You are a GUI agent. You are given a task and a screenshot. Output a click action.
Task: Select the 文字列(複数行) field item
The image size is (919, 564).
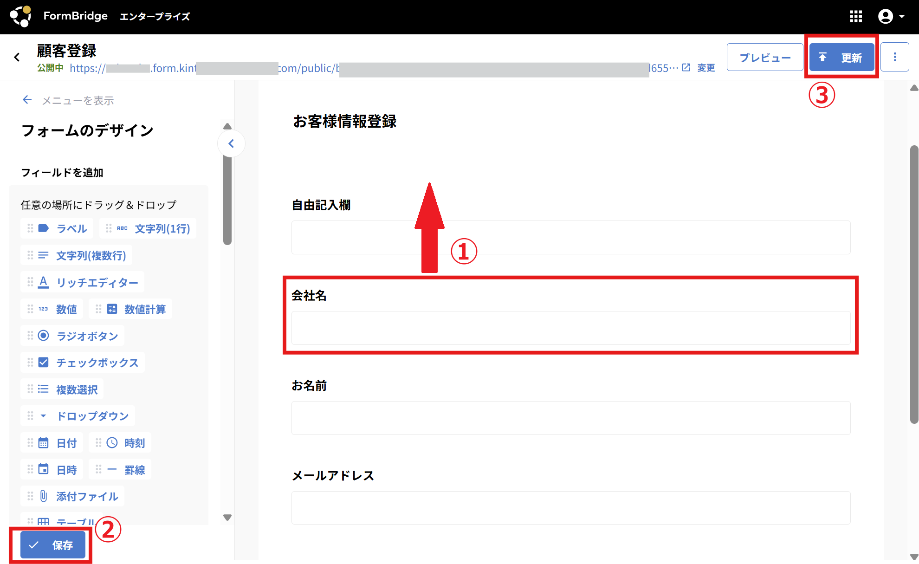click(76, 255)
